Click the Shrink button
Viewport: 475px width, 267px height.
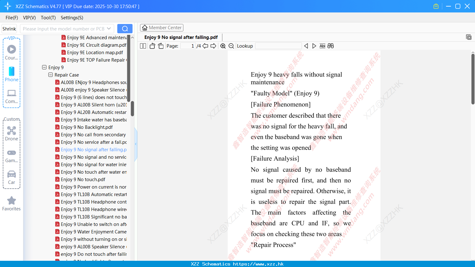(x=9, y=29)
